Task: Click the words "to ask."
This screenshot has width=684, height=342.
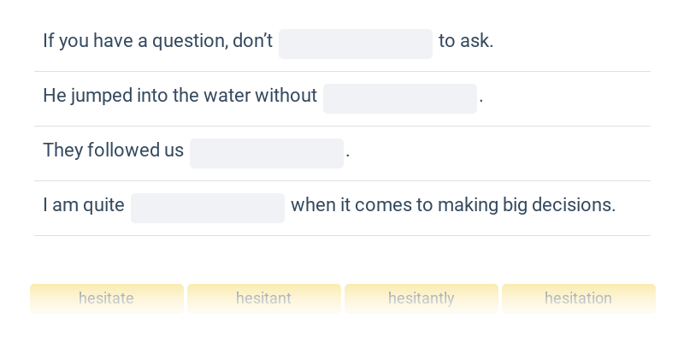Action: click(x=466, y=41)
